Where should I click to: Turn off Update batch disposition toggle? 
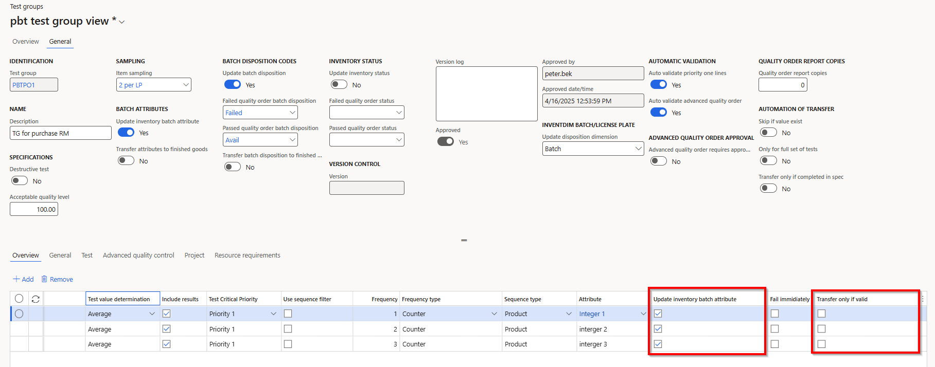pyautogui.click(x=233, y=84)
